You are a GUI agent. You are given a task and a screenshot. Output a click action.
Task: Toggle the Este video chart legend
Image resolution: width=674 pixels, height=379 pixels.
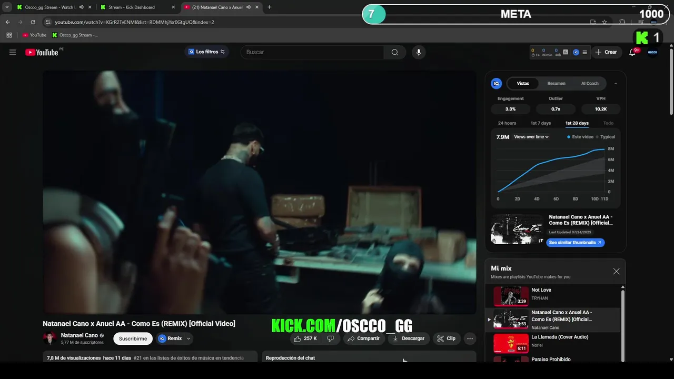click(x=580, y=137)
